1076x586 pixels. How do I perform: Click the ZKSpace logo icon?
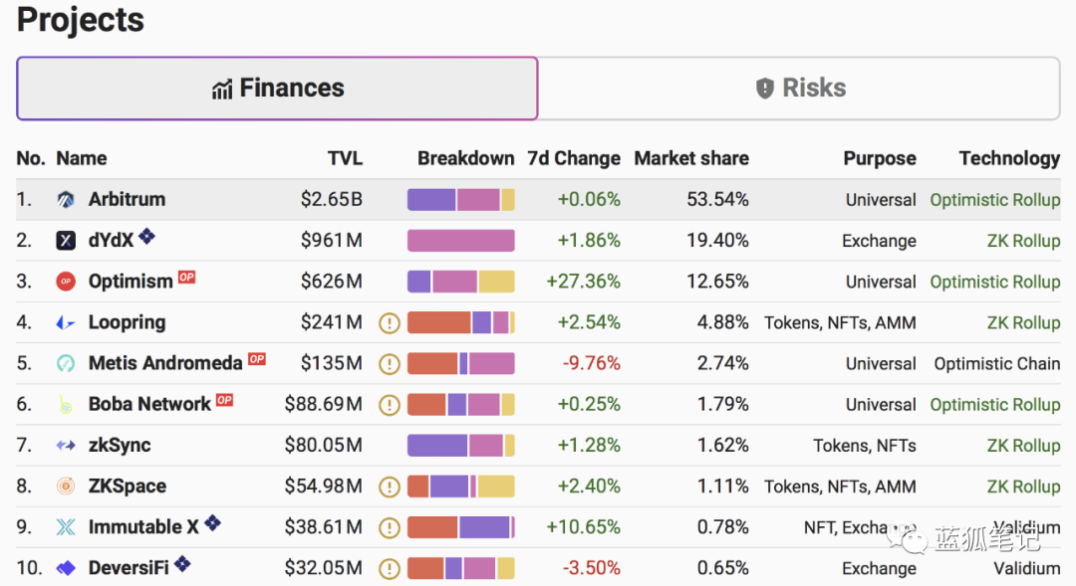click(66, 486)
